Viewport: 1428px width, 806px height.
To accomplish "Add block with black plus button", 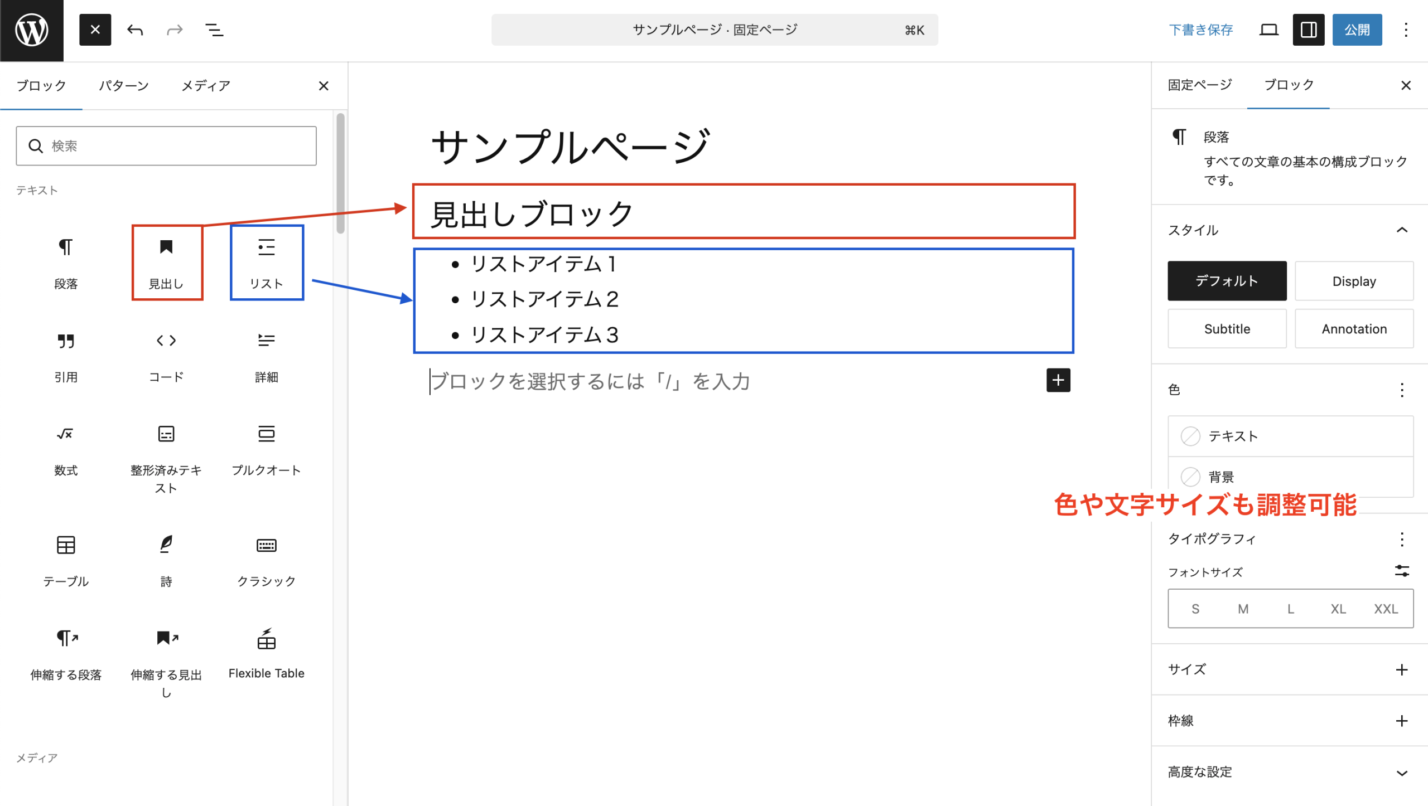I will (x=1058, y=380).
